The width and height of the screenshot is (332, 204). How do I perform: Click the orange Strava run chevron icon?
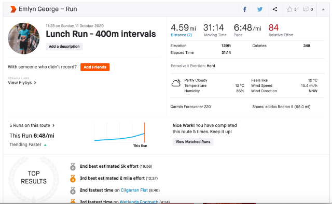[x=13, y=9]
